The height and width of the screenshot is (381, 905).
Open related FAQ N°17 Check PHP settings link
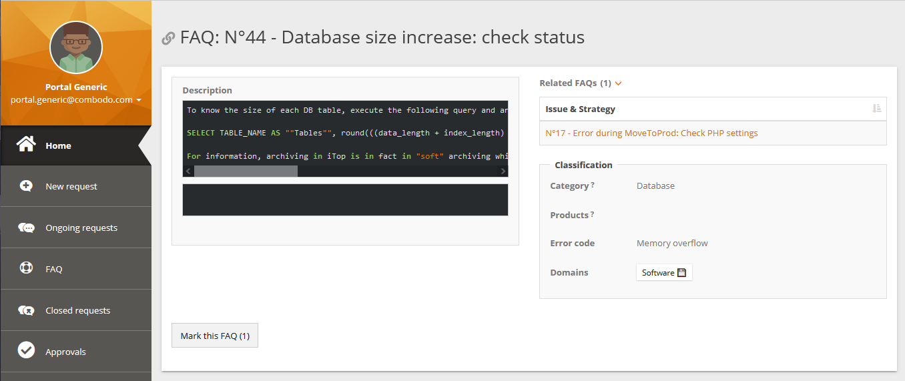point(651,133)
